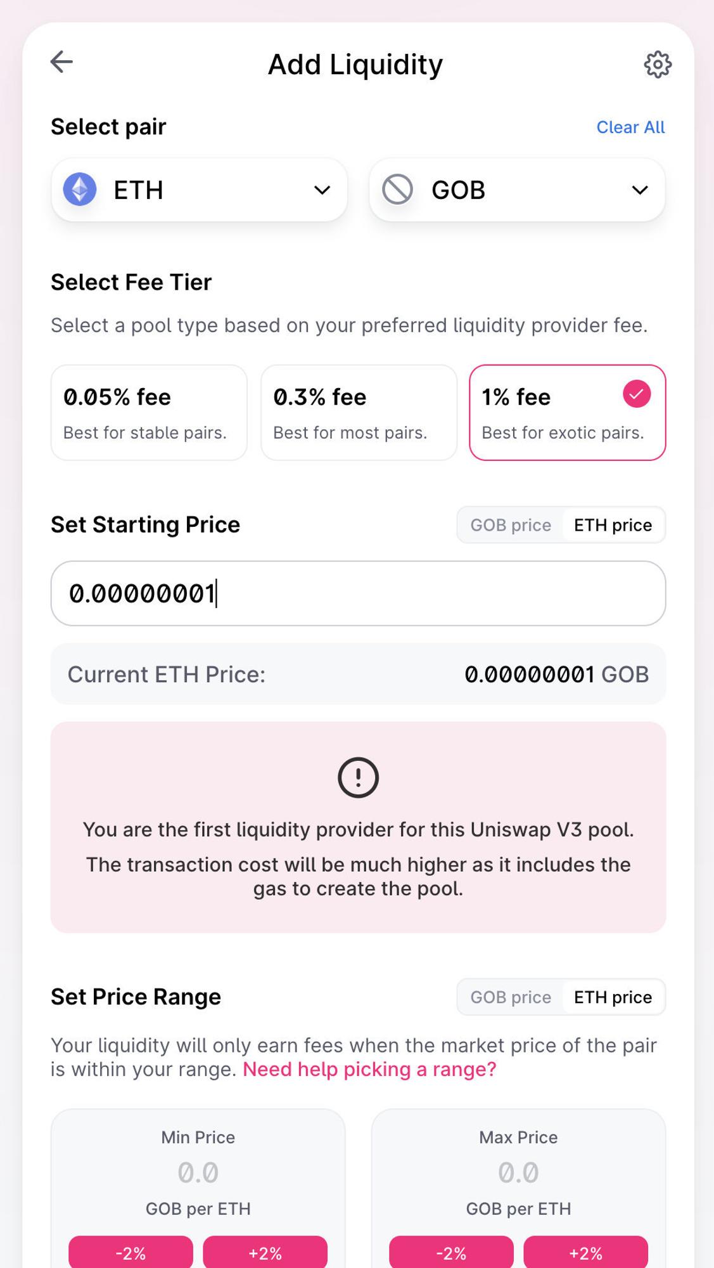Screen dimensions: 714x1268
Task: Open the ETH token selector
Action: tap(199, 190)
